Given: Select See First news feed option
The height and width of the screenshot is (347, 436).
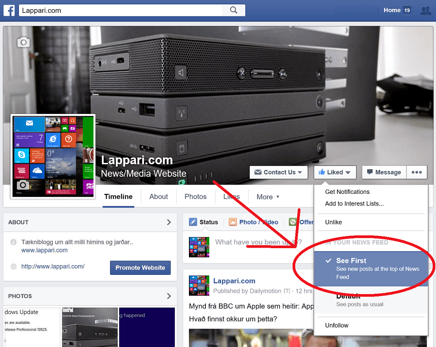Looking at the screenshot, I should (371, 268).
